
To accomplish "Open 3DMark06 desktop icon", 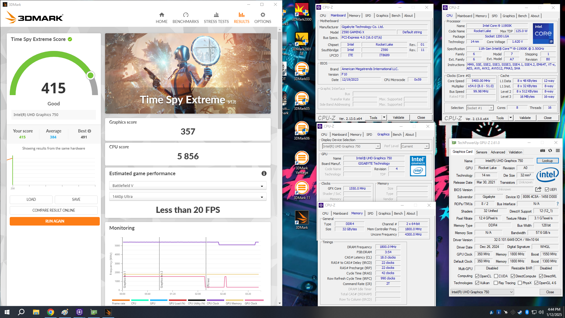I will click(x=302, y=131).
